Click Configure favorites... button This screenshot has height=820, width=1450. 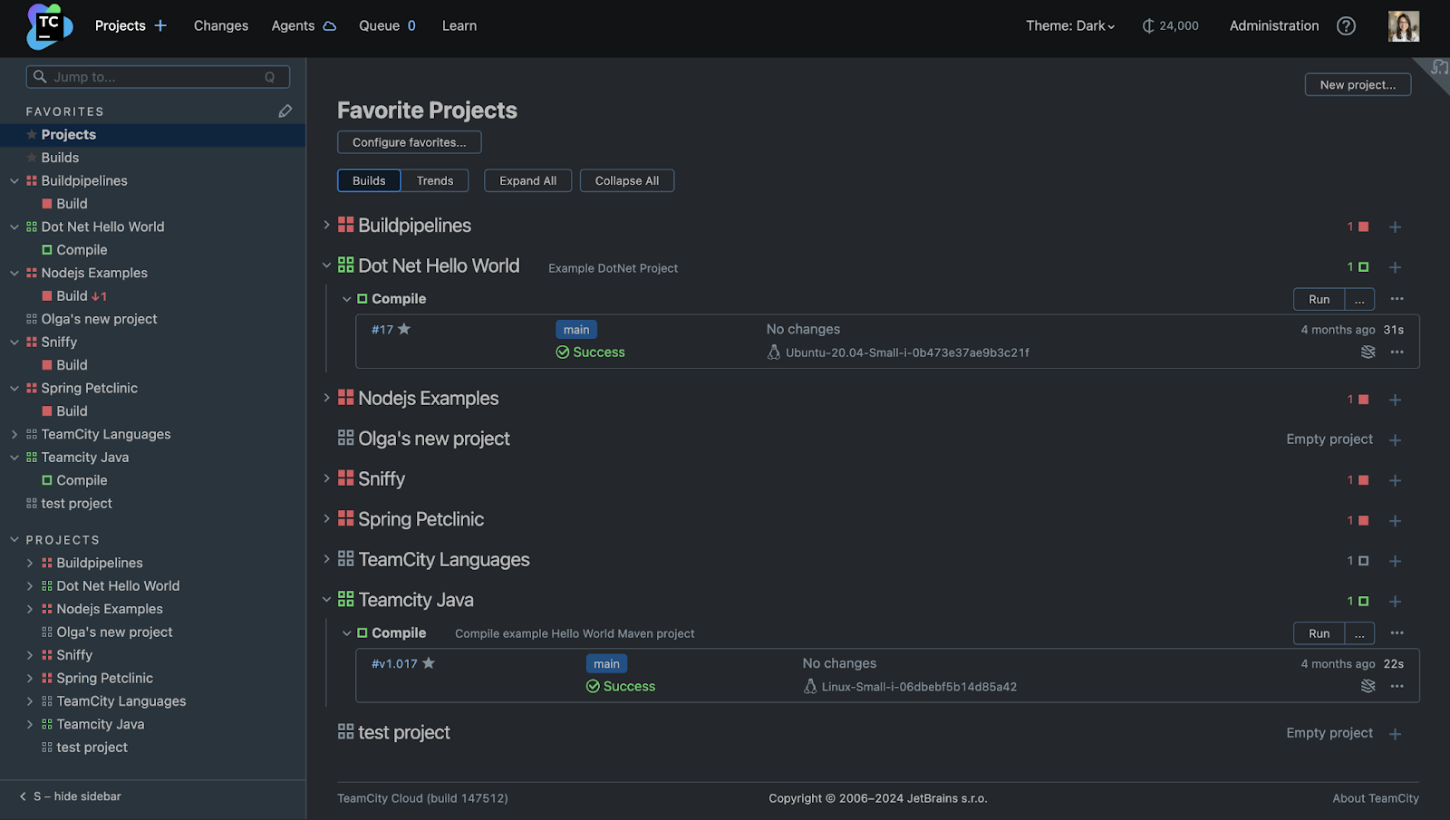410,142
